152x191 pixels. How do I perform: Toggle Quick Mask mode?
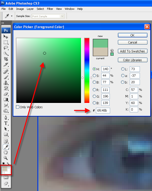click(6, 177)
